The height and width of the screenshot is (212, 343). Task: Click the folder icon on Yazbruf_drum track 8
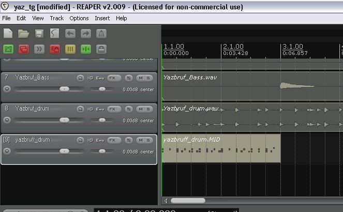(80, 109)
